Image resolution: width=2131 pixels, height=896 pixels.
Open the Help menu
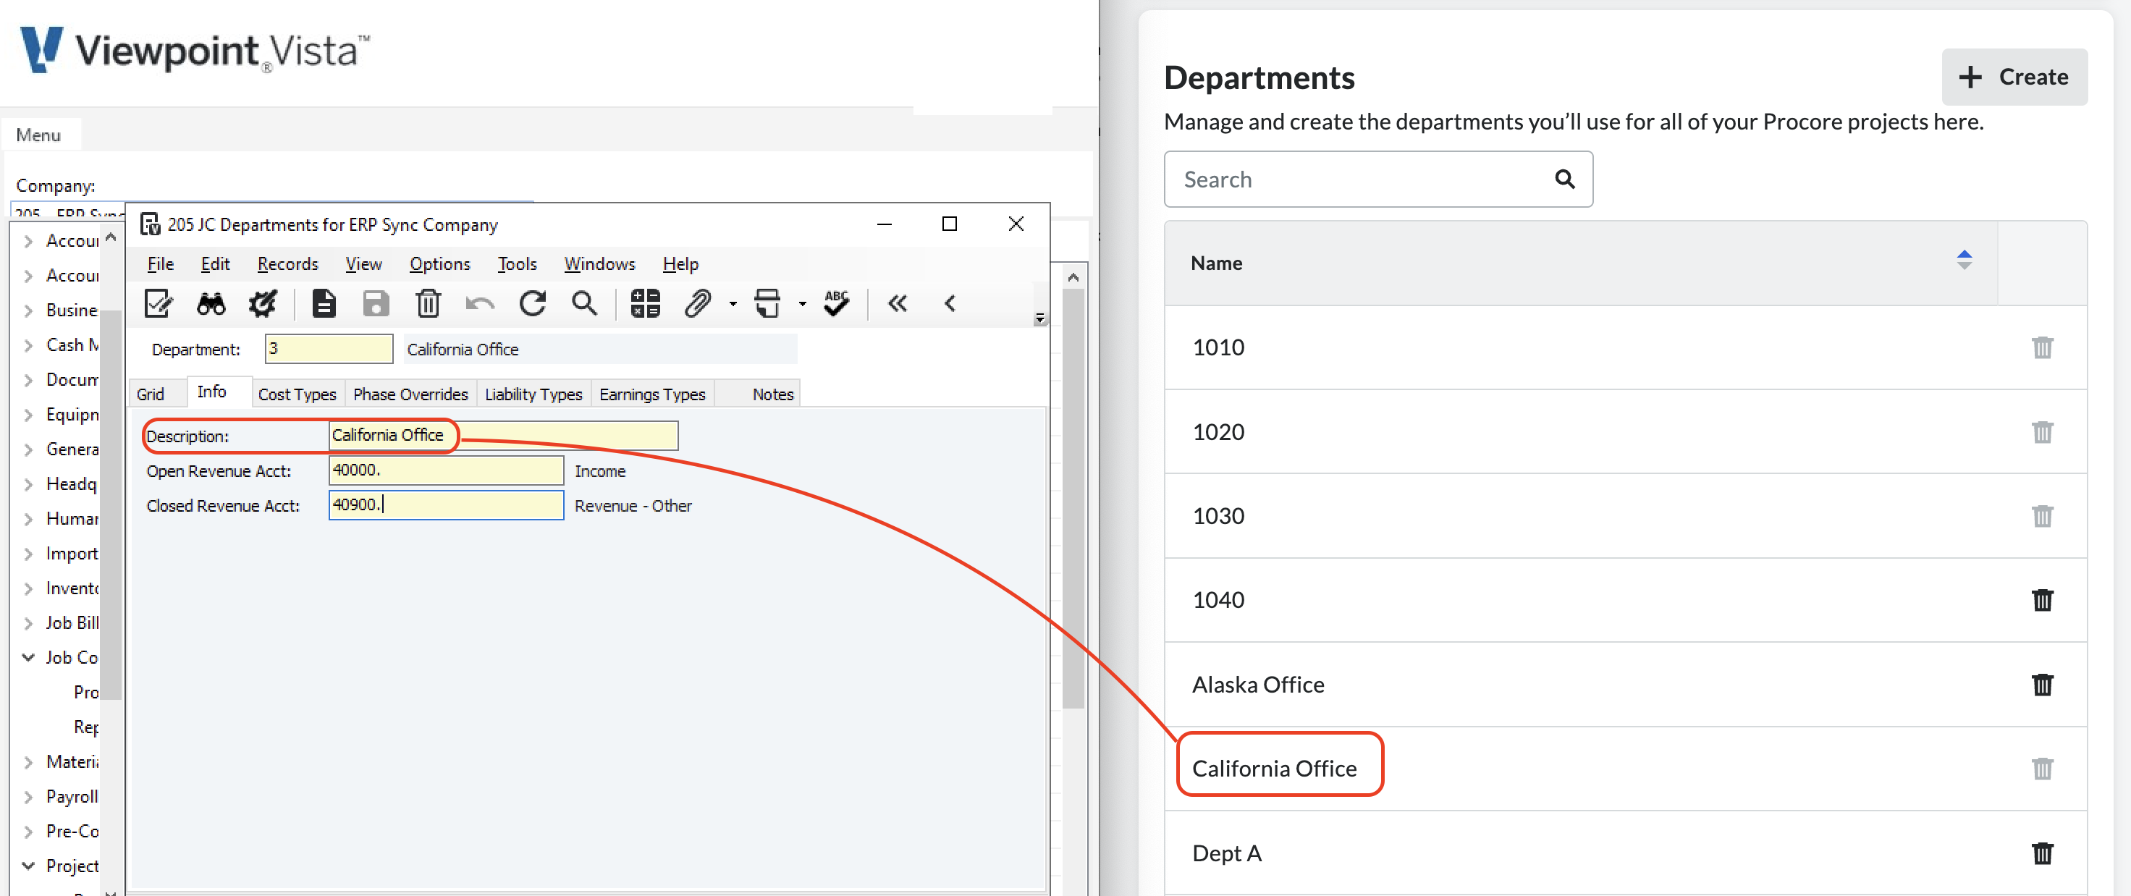coord(680,264)
